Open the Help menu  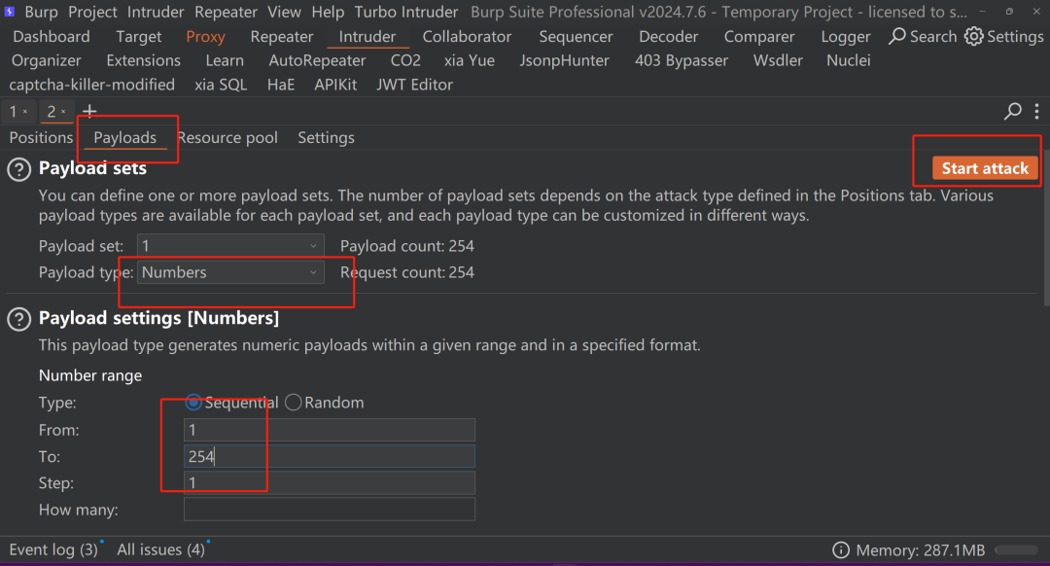click(x=328, y=12)
